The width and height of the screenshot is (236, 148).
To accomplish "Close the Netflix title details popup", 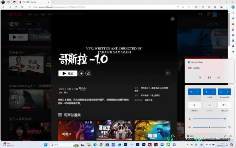I will point(172,19).
